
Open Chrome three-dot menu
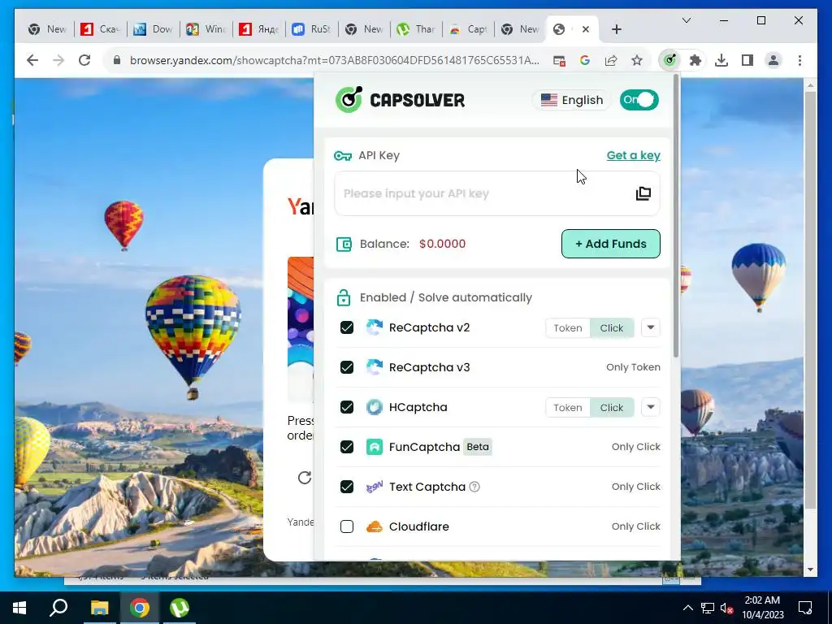pyautogui.click(x=799, y=60)
